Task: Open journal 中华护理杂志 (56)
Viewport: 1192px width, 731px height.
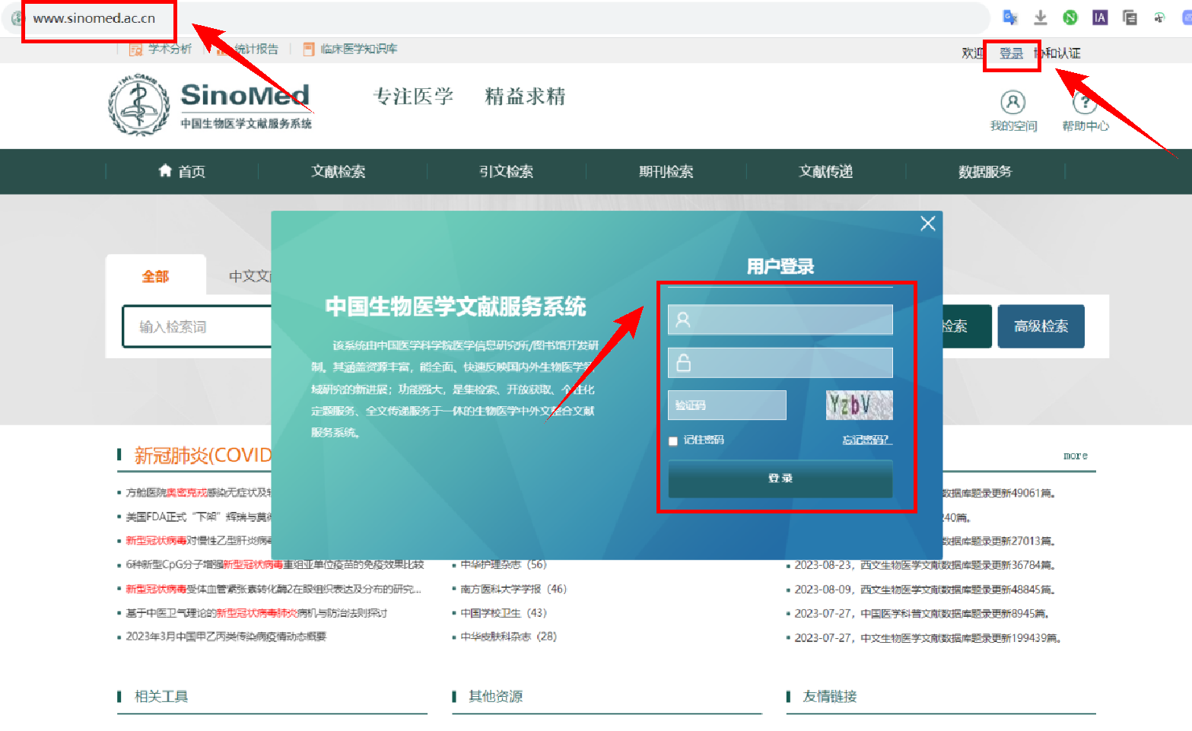Action: click(504, 564)
